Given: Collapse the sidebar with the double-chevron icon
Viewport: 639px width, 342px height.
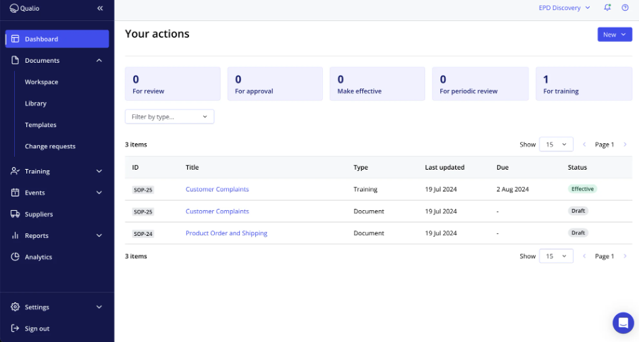Looking at the screenshot, I should pyautogui.click(x=100, y=8).
